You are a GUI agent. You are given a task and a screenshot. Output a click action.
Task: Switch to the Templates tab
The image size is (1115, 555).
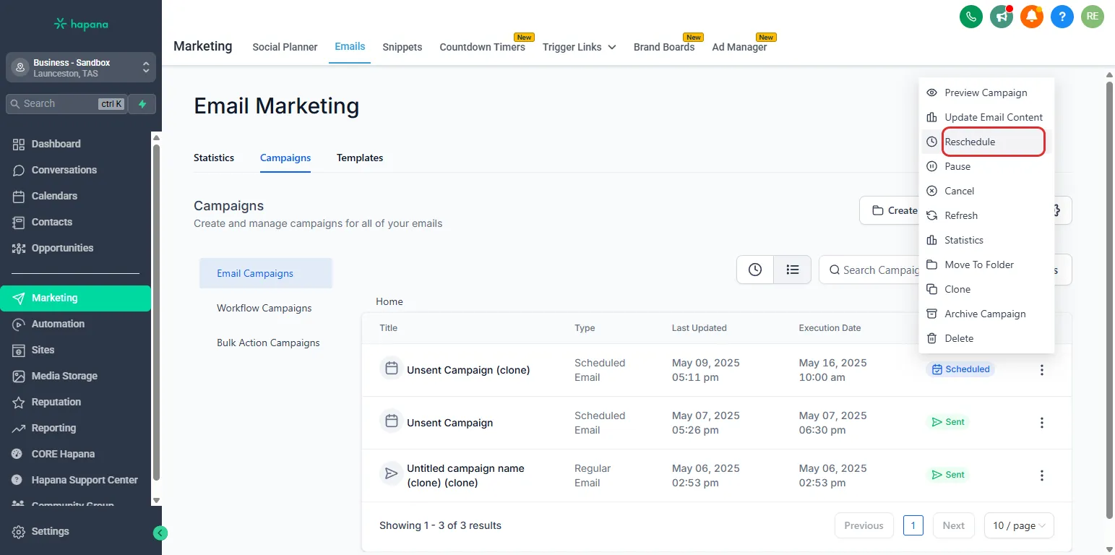(360, 158)
